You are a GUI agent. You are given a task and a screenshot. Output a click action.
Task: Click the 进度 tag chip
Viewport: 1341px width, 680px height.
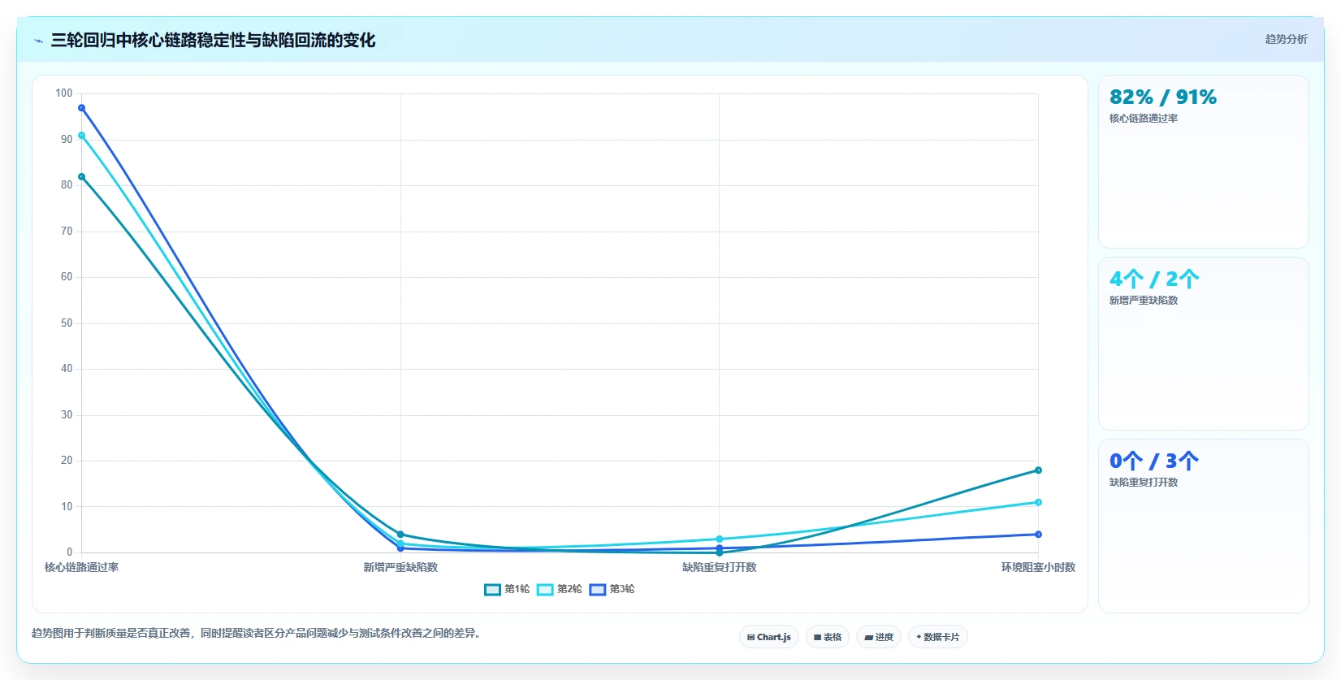[x=879, y=637]
